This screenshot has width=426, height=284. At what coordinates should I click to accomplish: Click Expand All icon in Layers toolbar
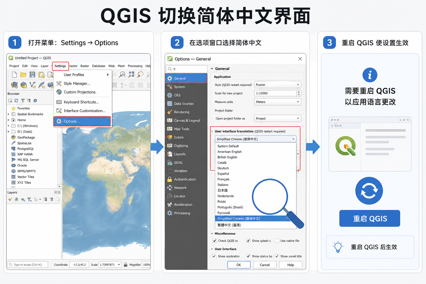pos(45,199)
